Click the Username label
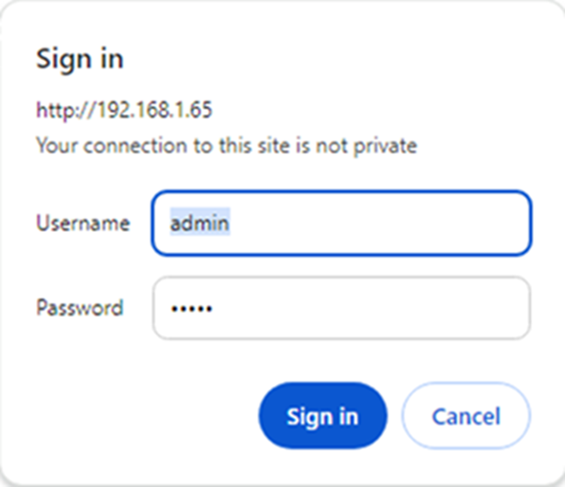565x487 pixels. pyautogui.click(x=83, y=223)
